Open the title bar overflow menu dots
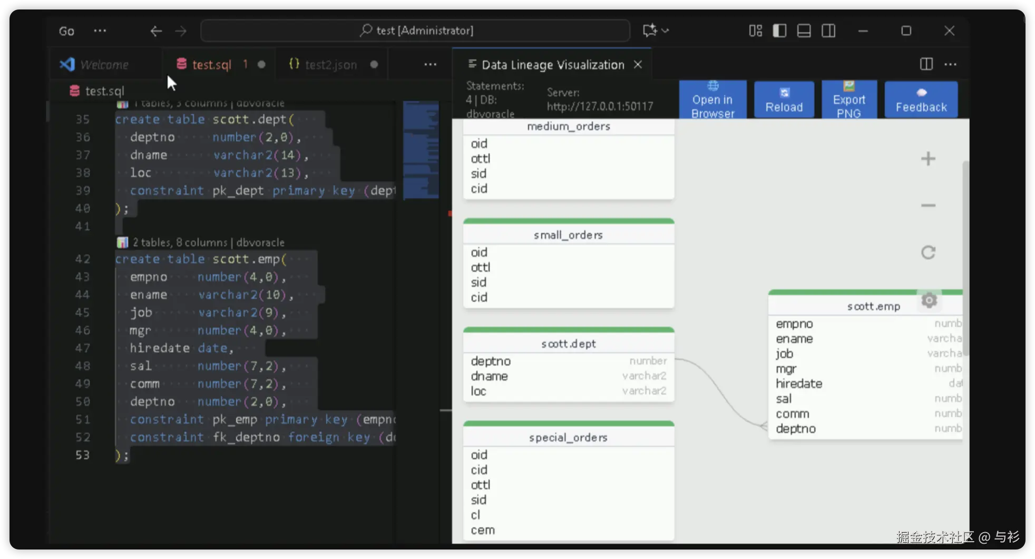The image size is (1035, 559). [x=100, y=31]
